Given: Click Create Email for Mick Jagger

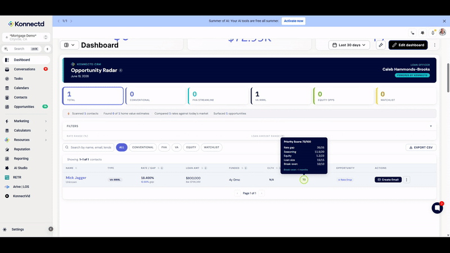Looking at the screenshot, I should (x=388, y=180).
